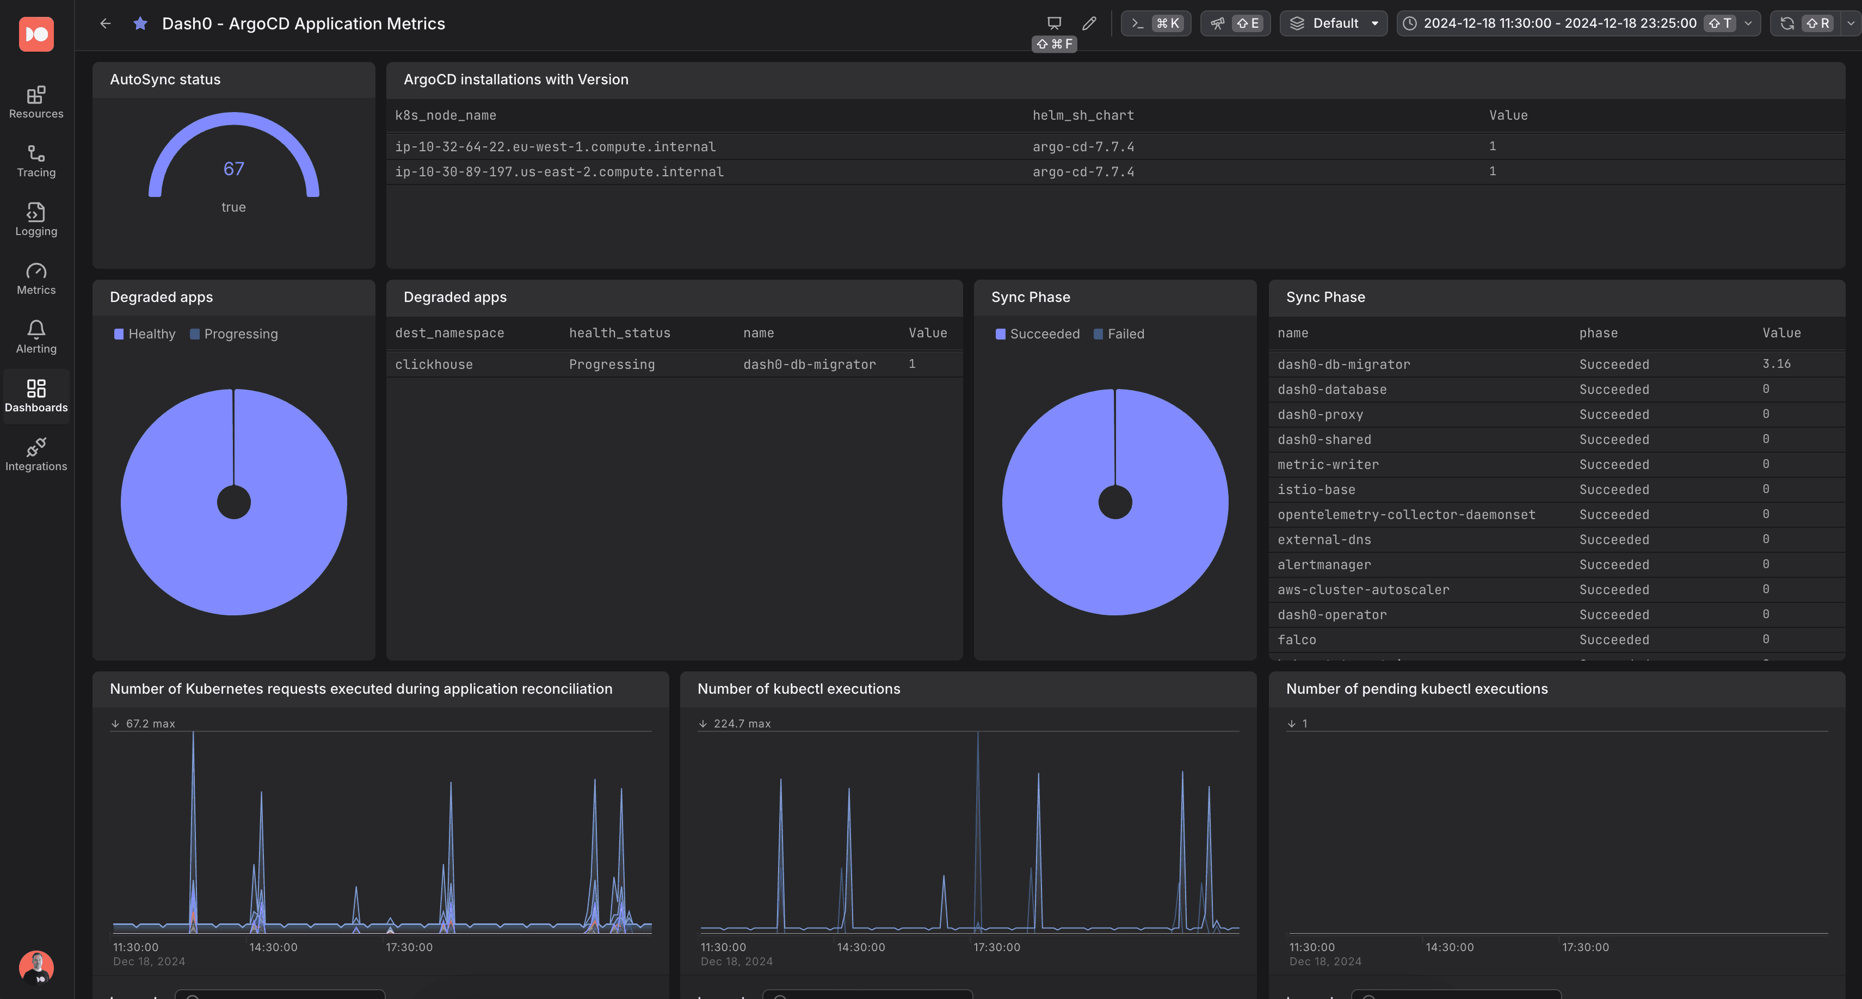
Task: Click the Kubernetes requests reconciliation panel title
Action: click(361, 689)
